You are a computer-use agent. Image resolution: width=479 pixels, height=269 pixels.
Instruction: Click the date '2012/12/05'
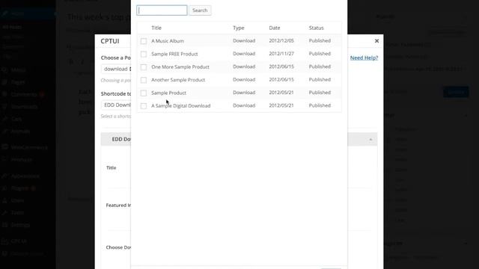(281, 40)
